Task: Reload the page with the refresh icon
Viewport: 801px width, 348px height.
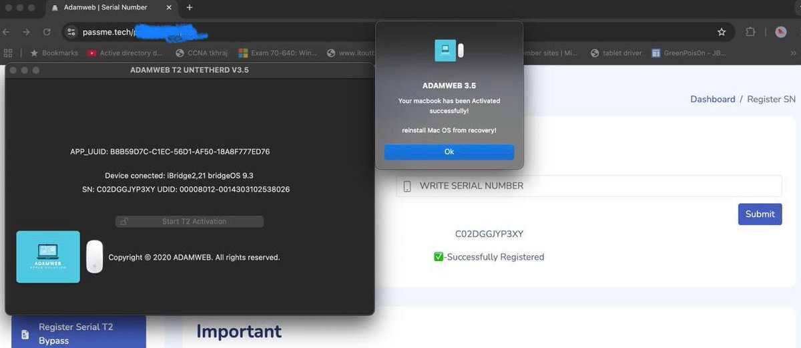Action: [x=47, y=31]
